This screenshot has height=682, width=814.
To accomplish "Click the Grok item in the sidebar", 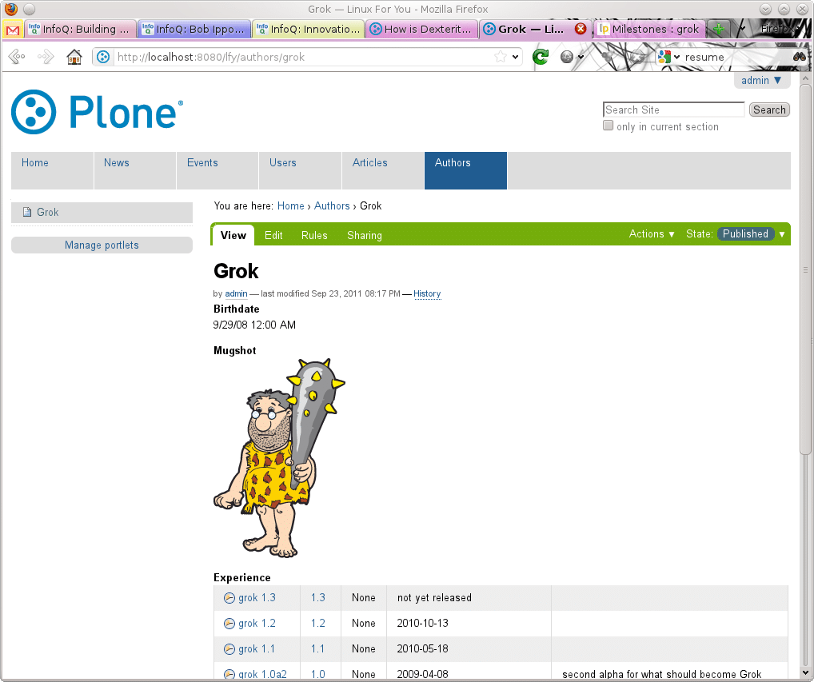I will point(102,213).
